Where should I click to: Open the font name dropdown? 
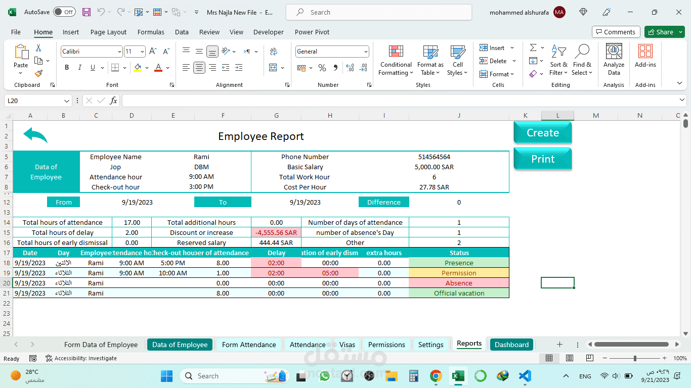(119, 52)
